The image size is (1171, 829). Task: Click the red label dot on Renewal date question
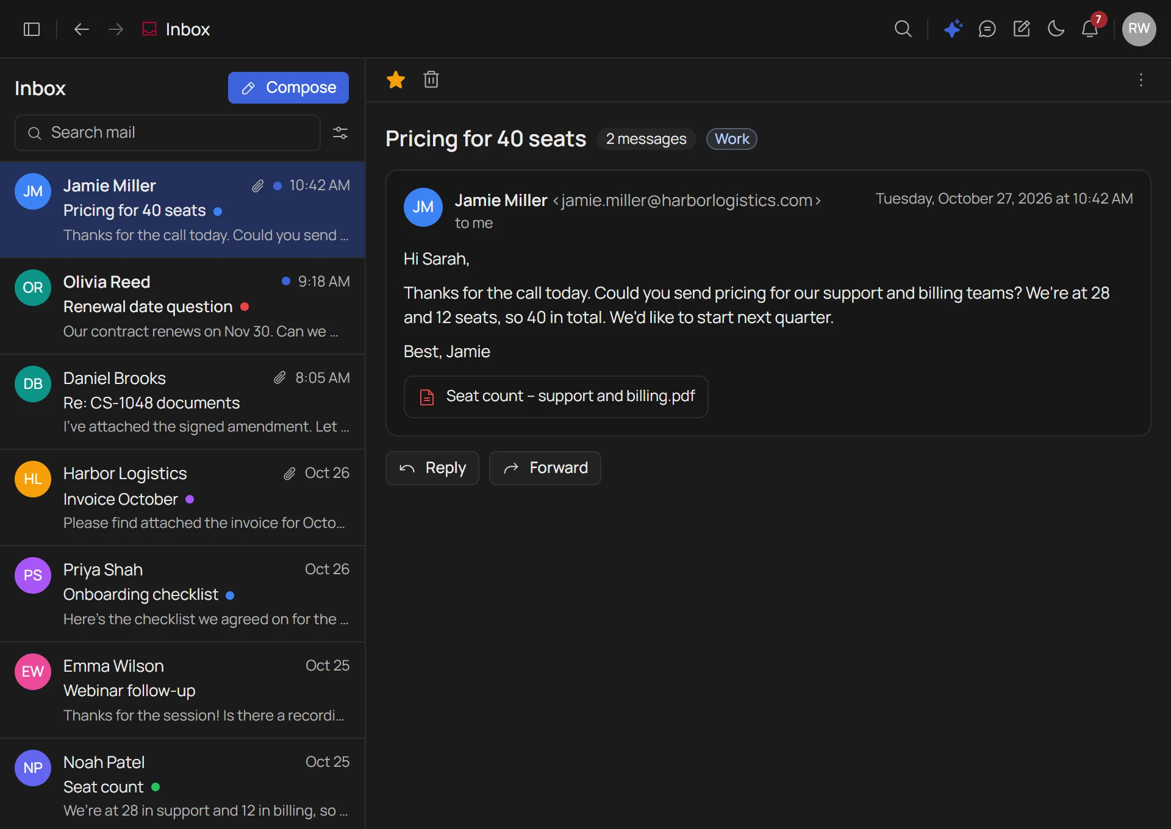coord(245,307)
